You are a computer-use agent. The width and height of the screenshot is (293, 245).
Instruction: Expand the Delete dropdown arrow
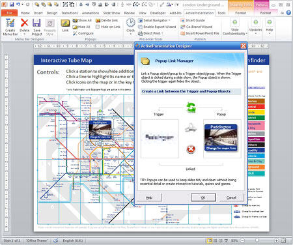[x=24, y=35]
